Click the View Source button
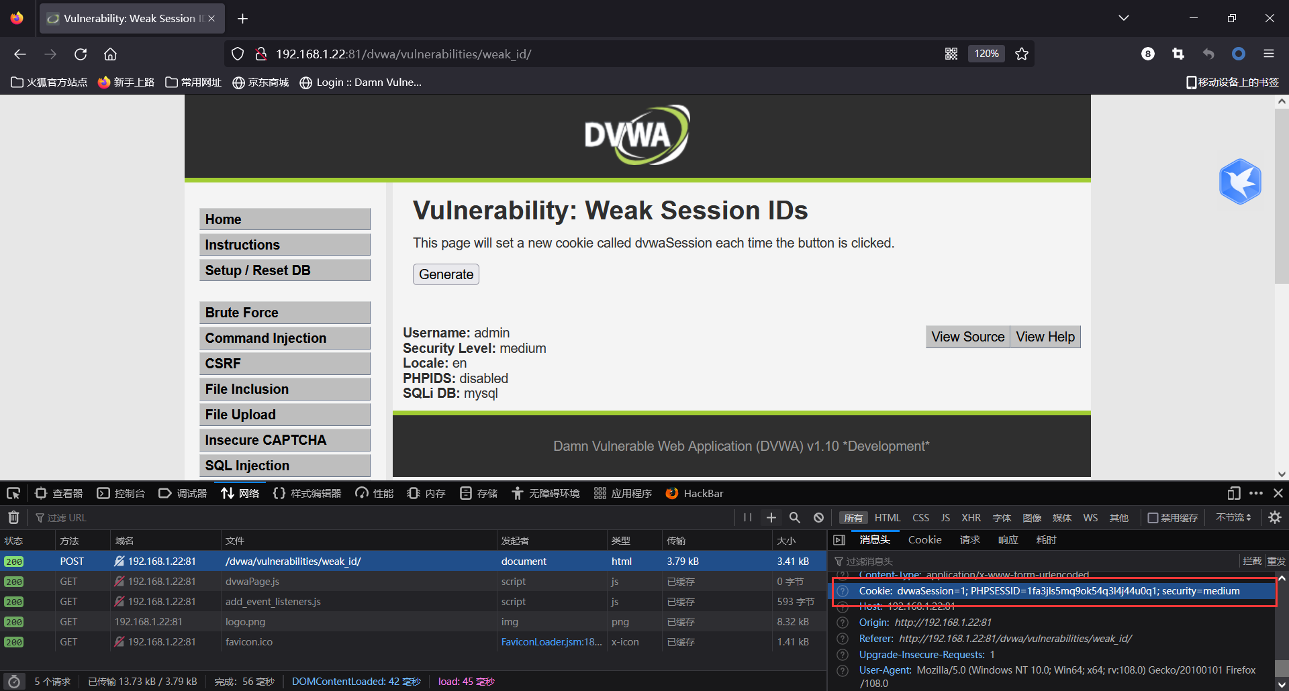Viewport: 1289px width, 691px height. point(967,337)
